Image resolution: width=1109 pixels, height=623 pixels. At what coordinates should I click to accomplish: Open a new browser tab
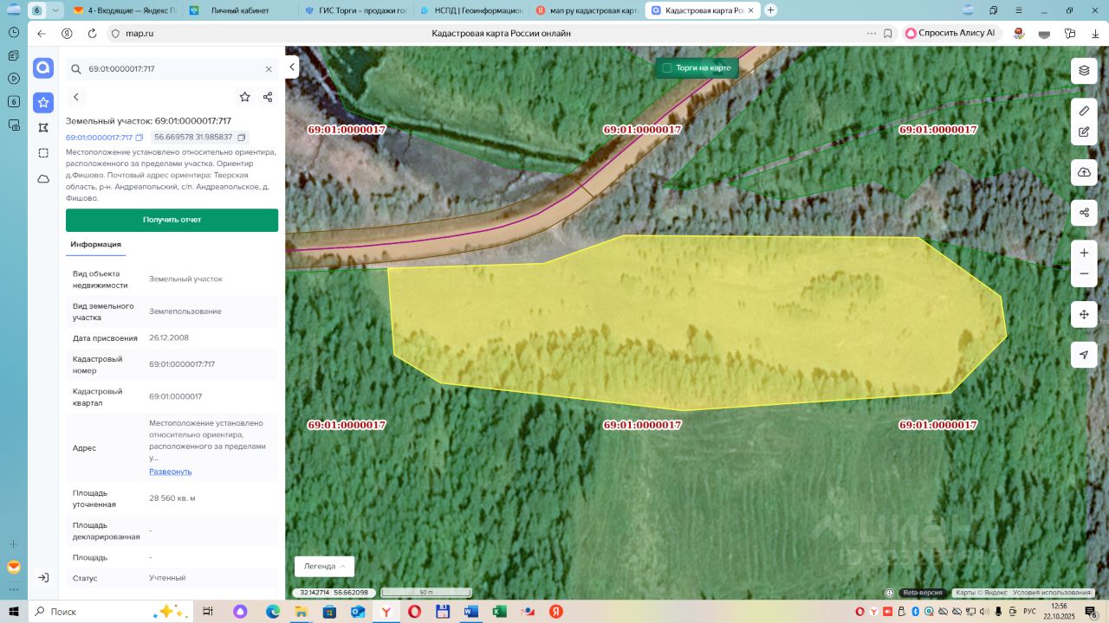[x=771, y=10]
